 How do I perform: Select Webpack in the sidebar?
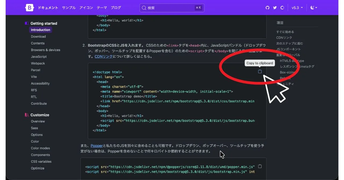pos(38,63)
